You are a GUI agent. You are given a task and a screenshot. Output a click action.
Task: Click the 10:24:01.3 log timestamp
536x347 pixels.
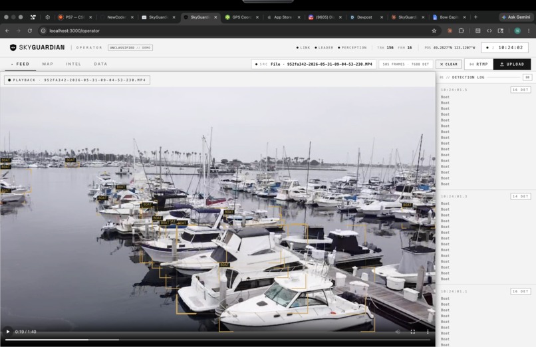(x=454, y=196)
